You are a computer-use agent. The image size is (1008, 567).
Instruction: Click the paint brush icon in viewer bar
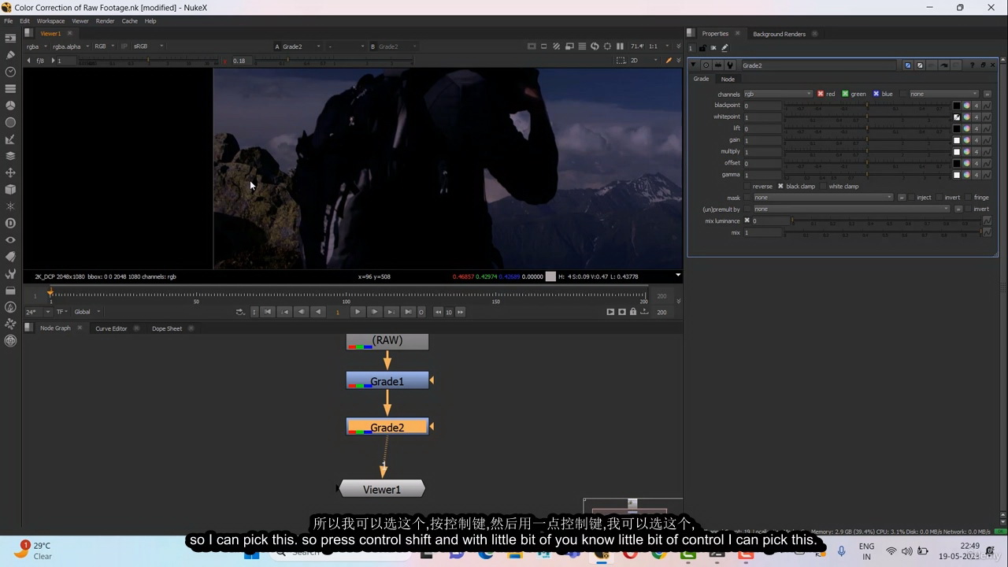pyautogui.click(x=669, y=61)
